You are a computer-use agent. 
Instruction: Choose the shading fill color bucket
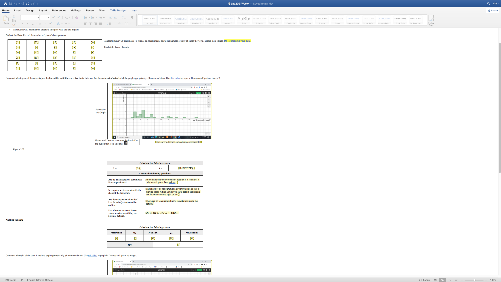[x=119, y=23]
